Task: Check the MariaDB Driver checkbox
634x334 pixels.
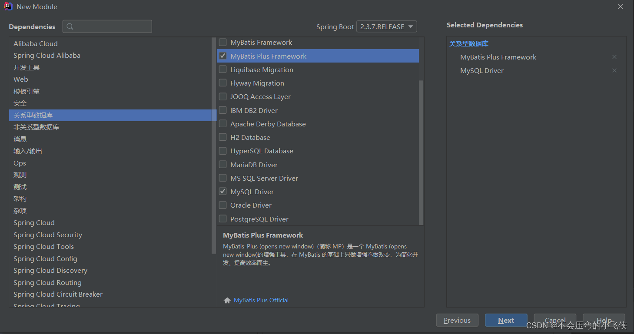Action: pos(223,165)
